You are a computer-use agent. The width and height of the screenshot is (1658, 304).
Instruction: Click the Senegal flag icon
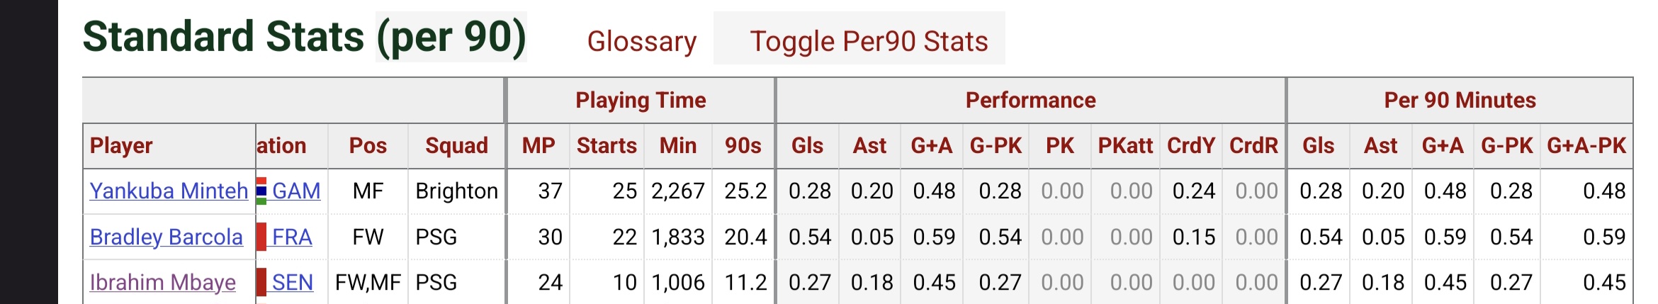pyautogui.click(x=261, y=282)
